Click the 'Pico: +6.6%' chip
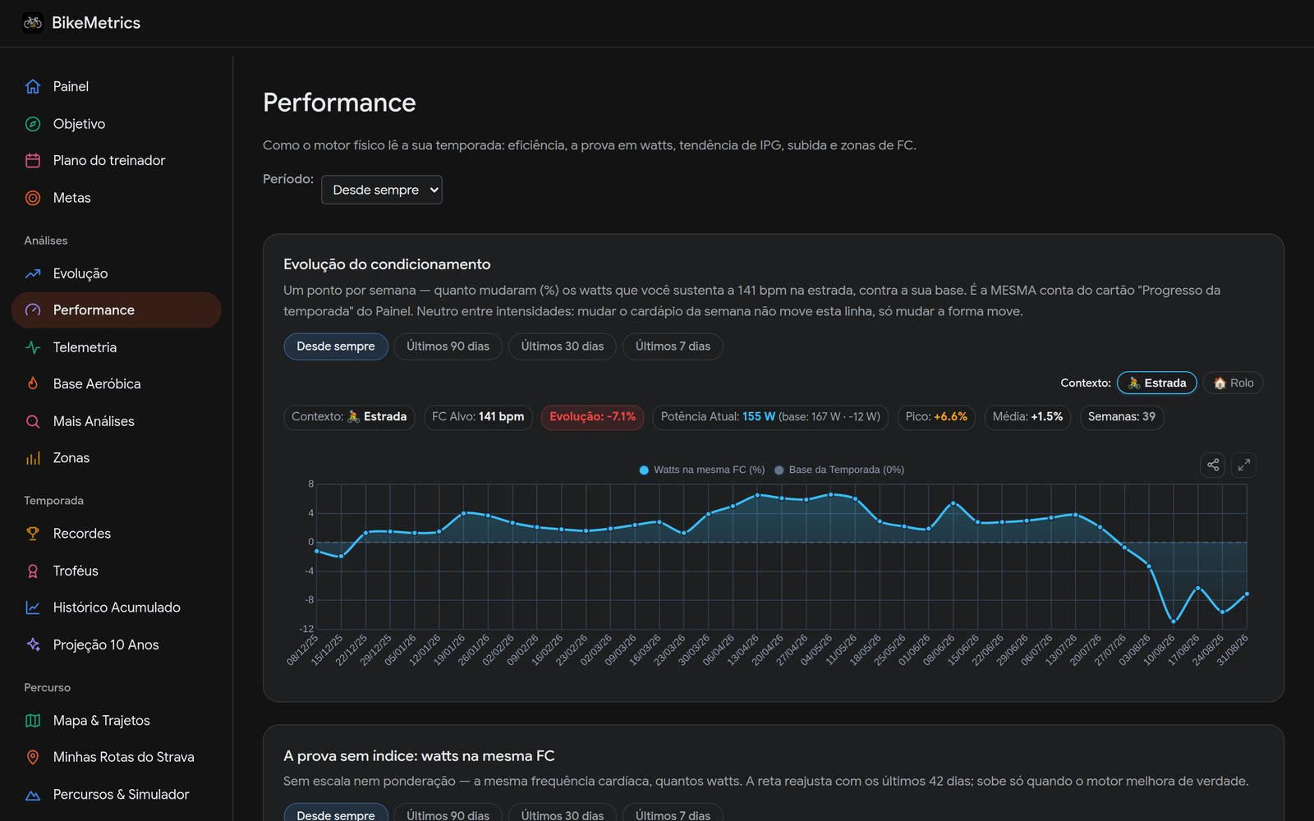Image resolution: width=1314 pixels, height=821 pixels. [936, 417]
